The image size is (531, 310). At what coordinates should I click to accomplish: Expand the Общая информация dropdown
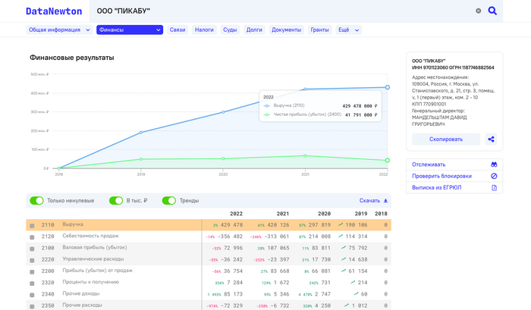58,30
